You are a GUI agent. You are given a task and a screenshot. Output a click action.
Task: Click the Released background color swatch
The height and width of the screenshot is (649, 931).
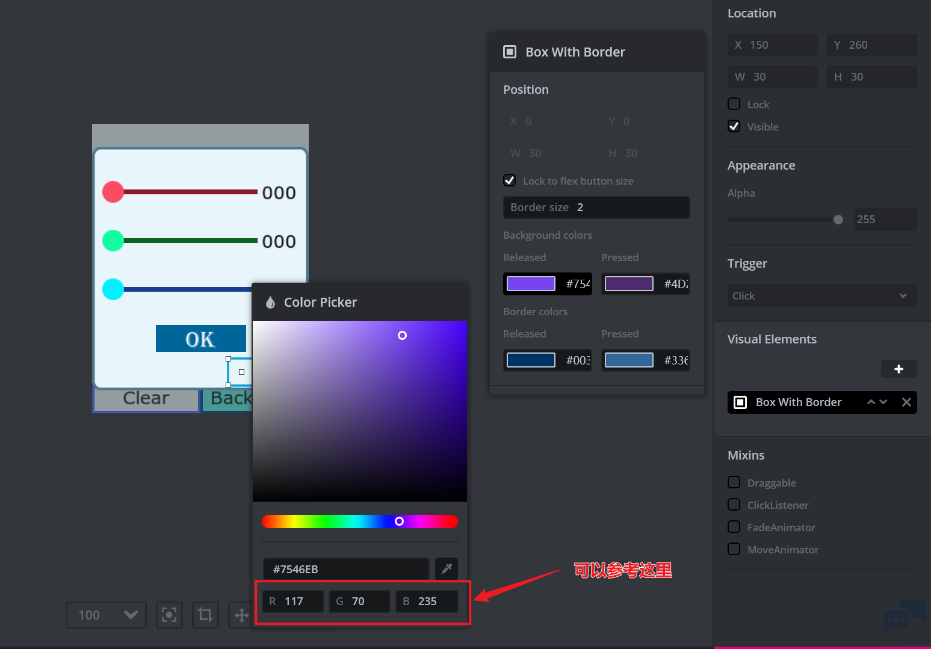coord(531,284)
